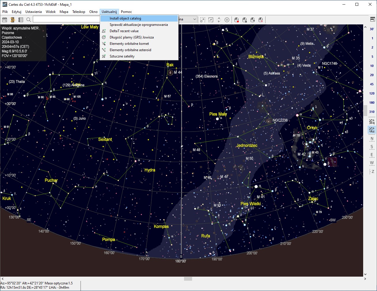Image resolution: width=377 pixels, height=291 pixels.
Task: Expand the toolbar combo box dropdown
Action: point(195,20)
